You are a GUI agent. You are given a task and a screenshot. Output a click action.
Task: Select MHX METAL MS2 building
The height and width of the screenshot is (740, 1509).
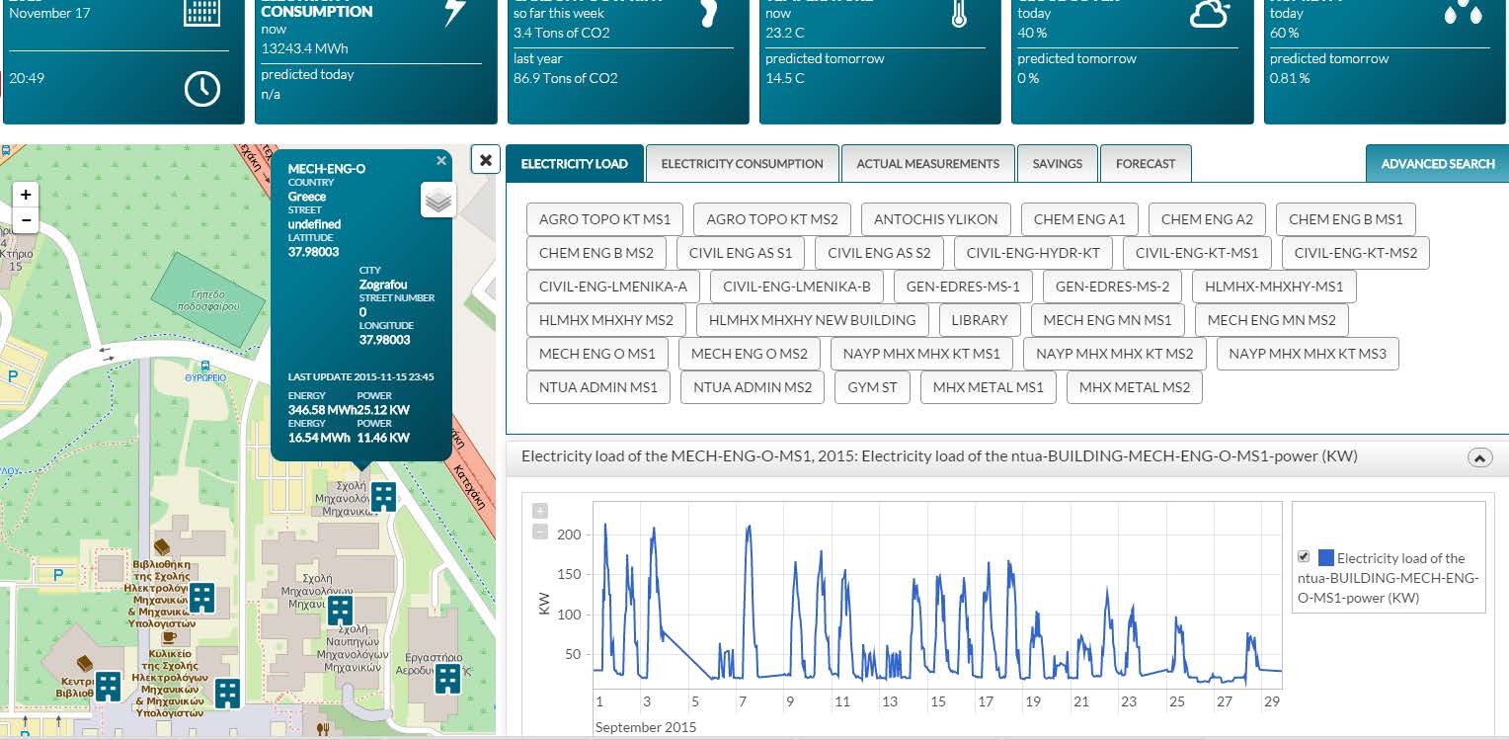pos(1135,387)
